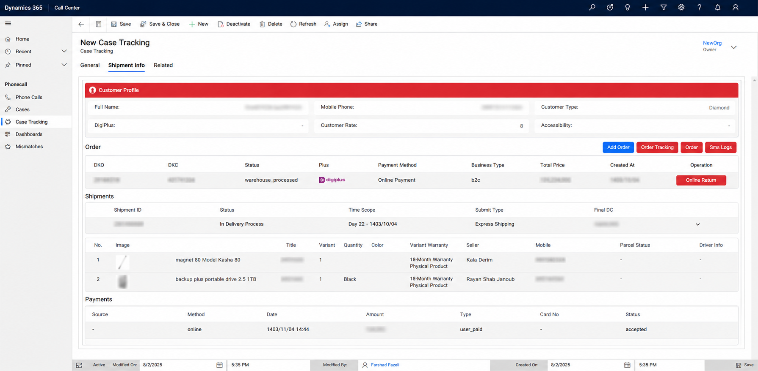Click thumbnail image of magnet 80 product
This screenshot has height=371, width=758.
[122, 262]
